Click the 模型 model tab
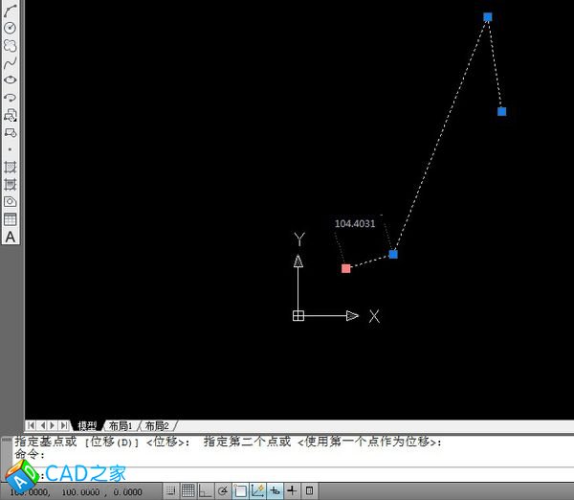The width and height of the screenshot is (574, 500). (87, 425)
